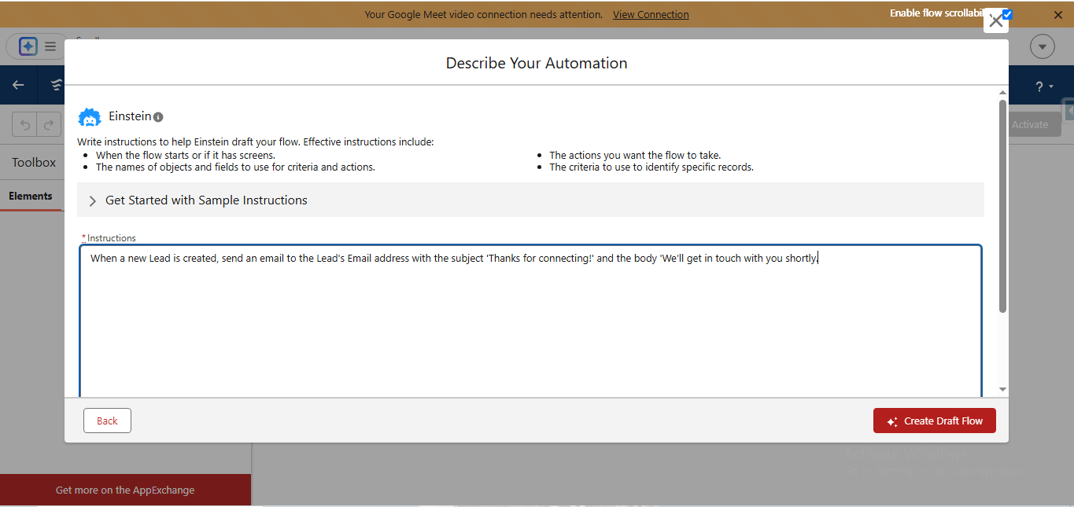Click inside the Instructions text area
The image size is (1074, 507).
point(530,322)
